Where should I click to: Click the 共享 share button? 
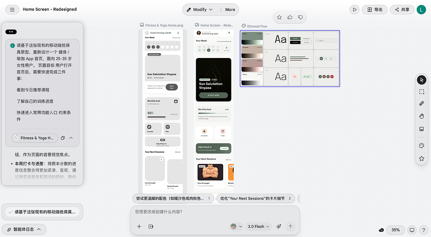402,9
